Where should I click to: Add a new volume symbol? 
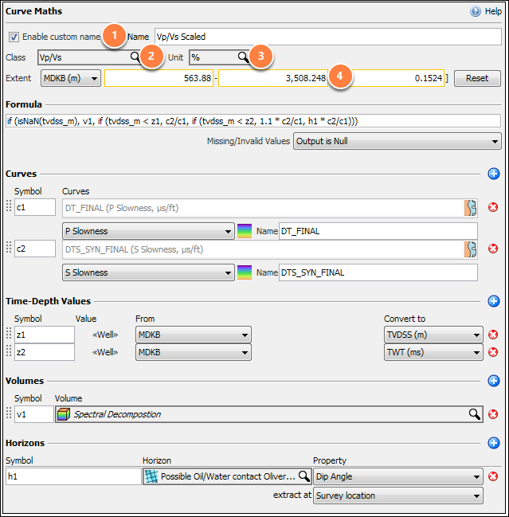click(x=494, y=381)
